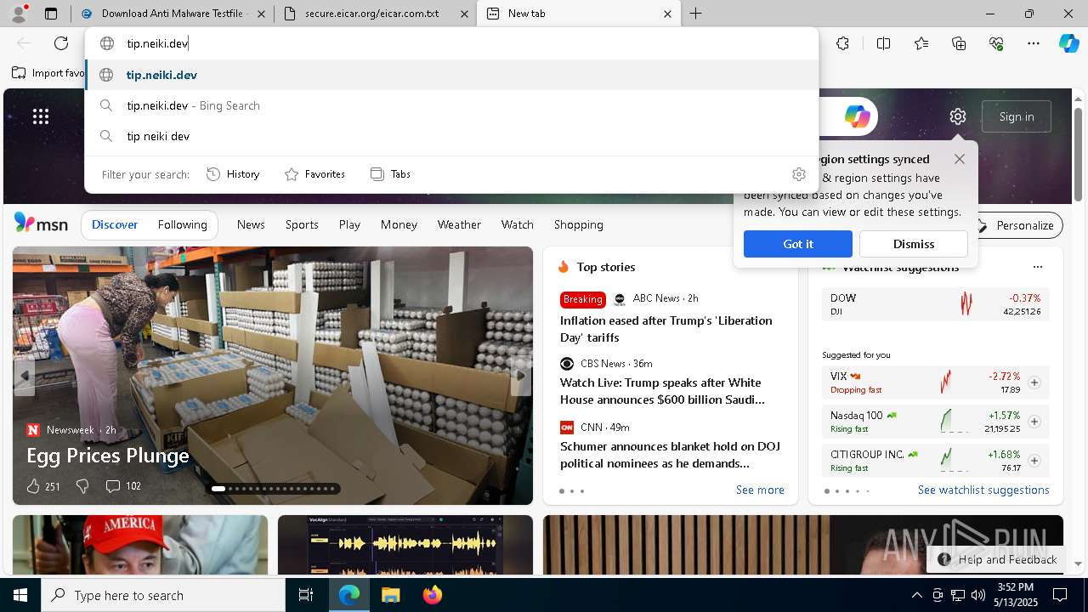The image size is (1088, 612).
Task: Open the Shopping category
Action: [579, 224]
